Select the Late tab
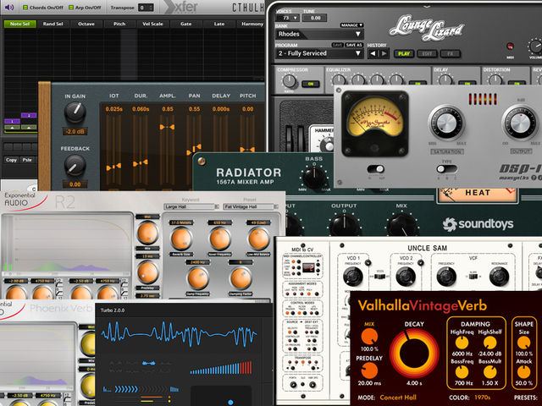This screenshot has height=406, width=542. 218,24
